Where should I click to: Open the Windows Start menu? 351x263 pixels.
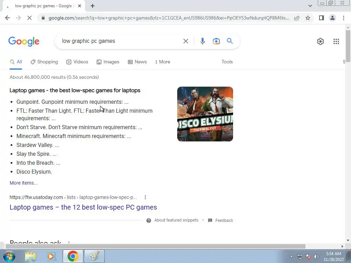click(x=9, y=256)
